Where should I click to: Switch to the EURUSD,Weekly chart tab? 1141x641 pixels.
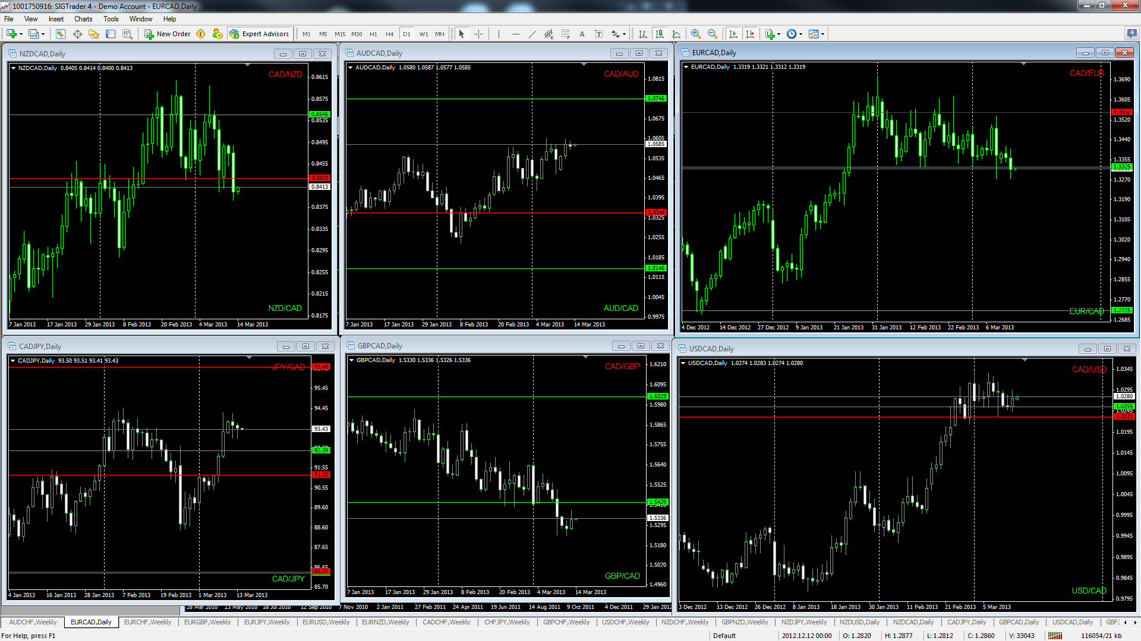[326, 622]
